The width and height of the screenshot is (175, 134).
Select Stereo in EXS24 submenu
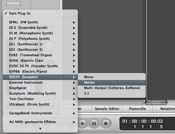click(112, 83)
